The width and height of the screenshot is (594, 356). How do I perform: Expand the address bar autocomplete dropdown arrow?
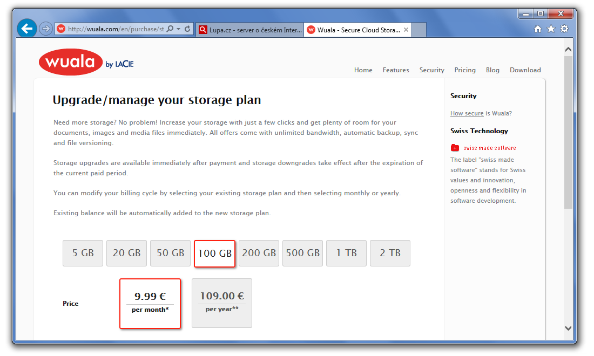click(x=178, y=29)
